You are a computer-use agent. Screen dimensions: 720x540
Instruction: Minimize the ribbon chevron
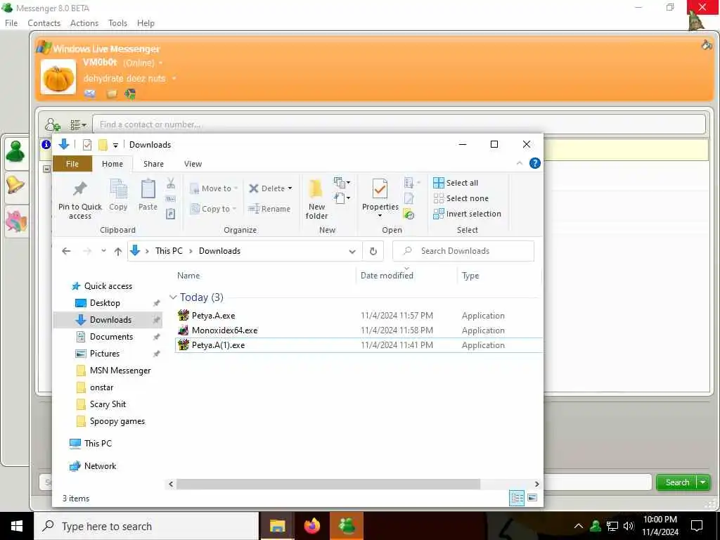[520, 163]
